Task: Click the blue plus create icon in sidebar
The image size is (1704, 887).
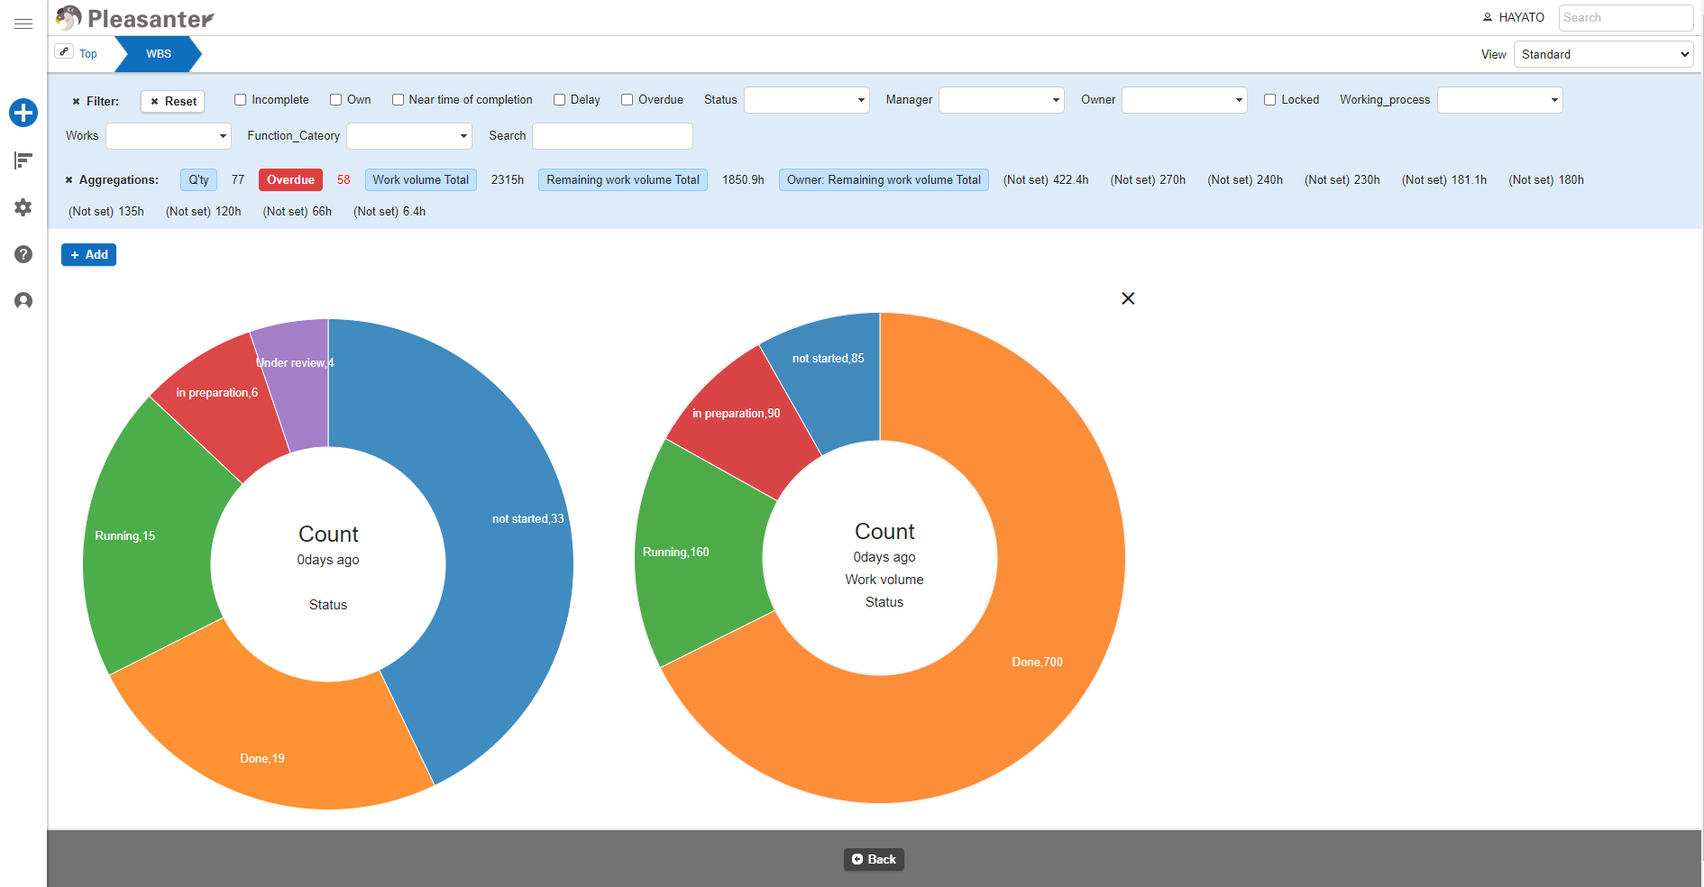Action: pyautogui.click(x=23, y=113)
